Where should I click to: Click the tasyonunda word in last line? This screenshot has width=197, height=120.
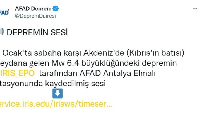21,84
